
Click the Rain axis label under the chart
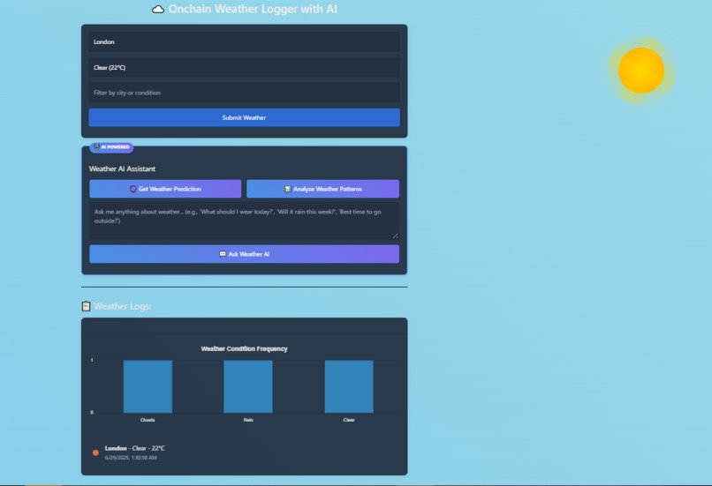click(248, 420)
